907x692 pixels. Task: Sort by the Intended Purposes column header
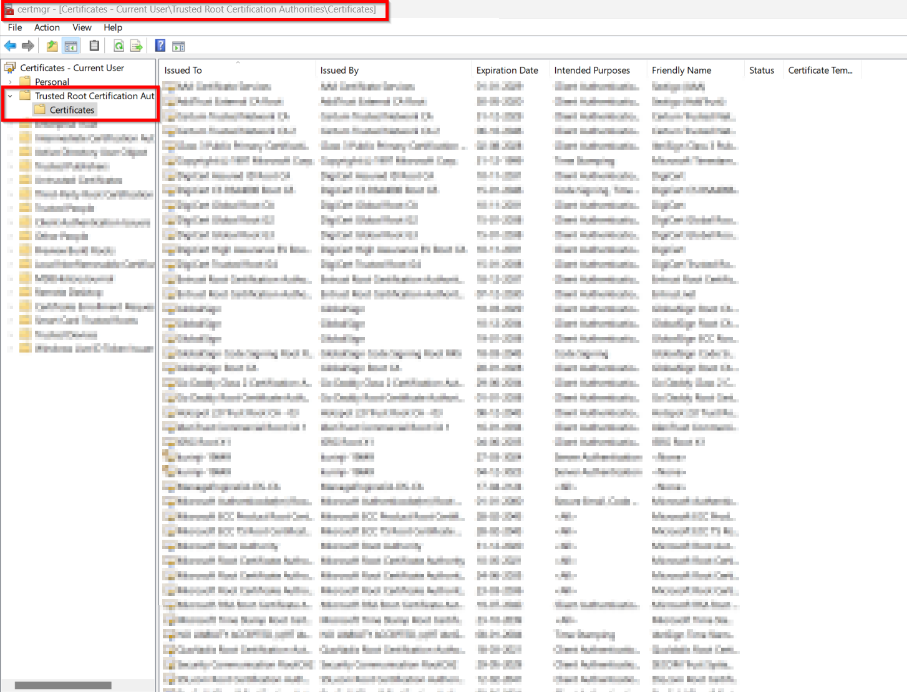point(598,70)
